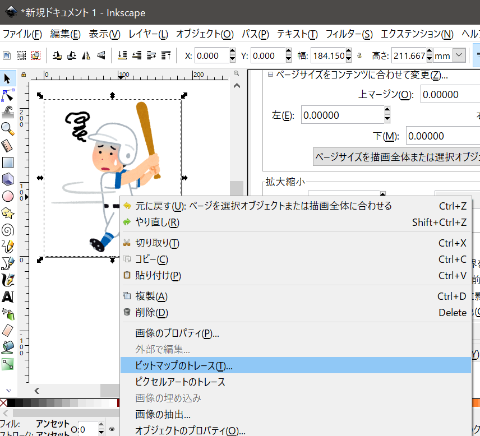Select the Text tool
The width and height of the screenshot is (480, 436).
pos(7,297)
